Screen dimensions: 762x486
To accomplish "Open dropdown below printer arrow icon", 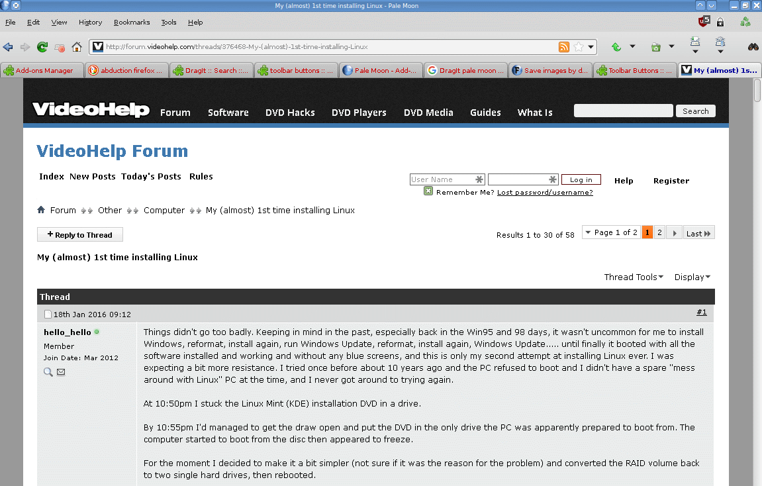I will [720, 52].
